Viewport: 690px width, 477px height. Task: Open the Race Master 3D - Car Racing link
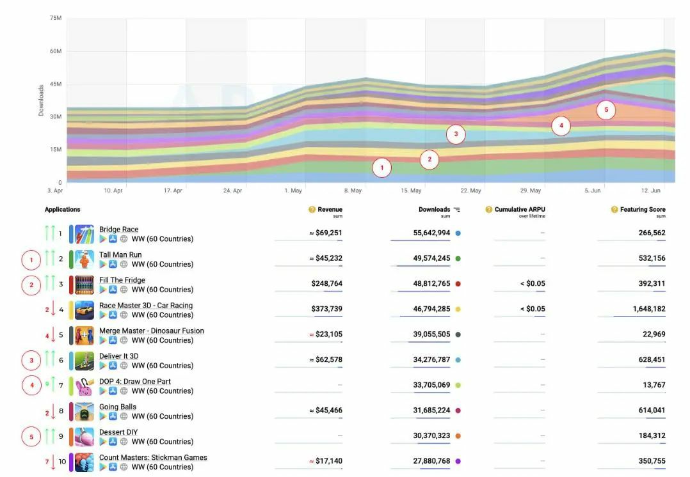[146, 306]
